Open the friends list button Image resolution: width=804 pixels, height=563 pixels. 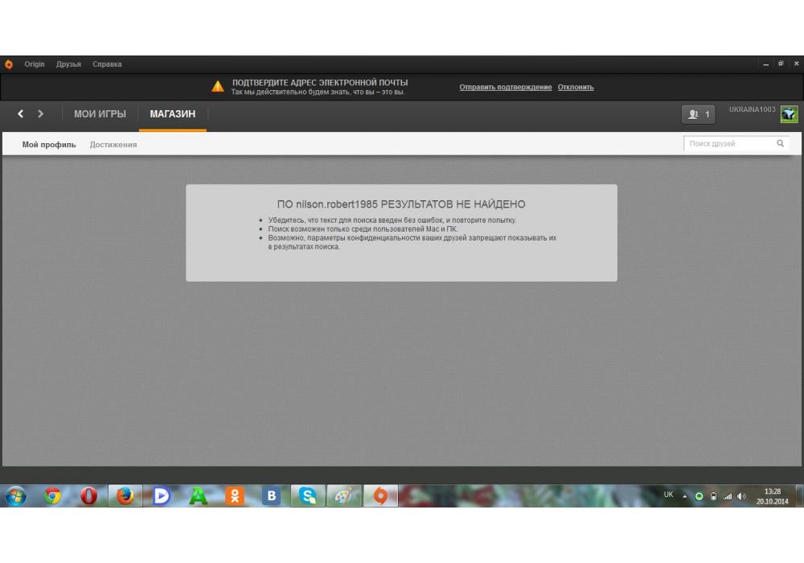[699, 114]
